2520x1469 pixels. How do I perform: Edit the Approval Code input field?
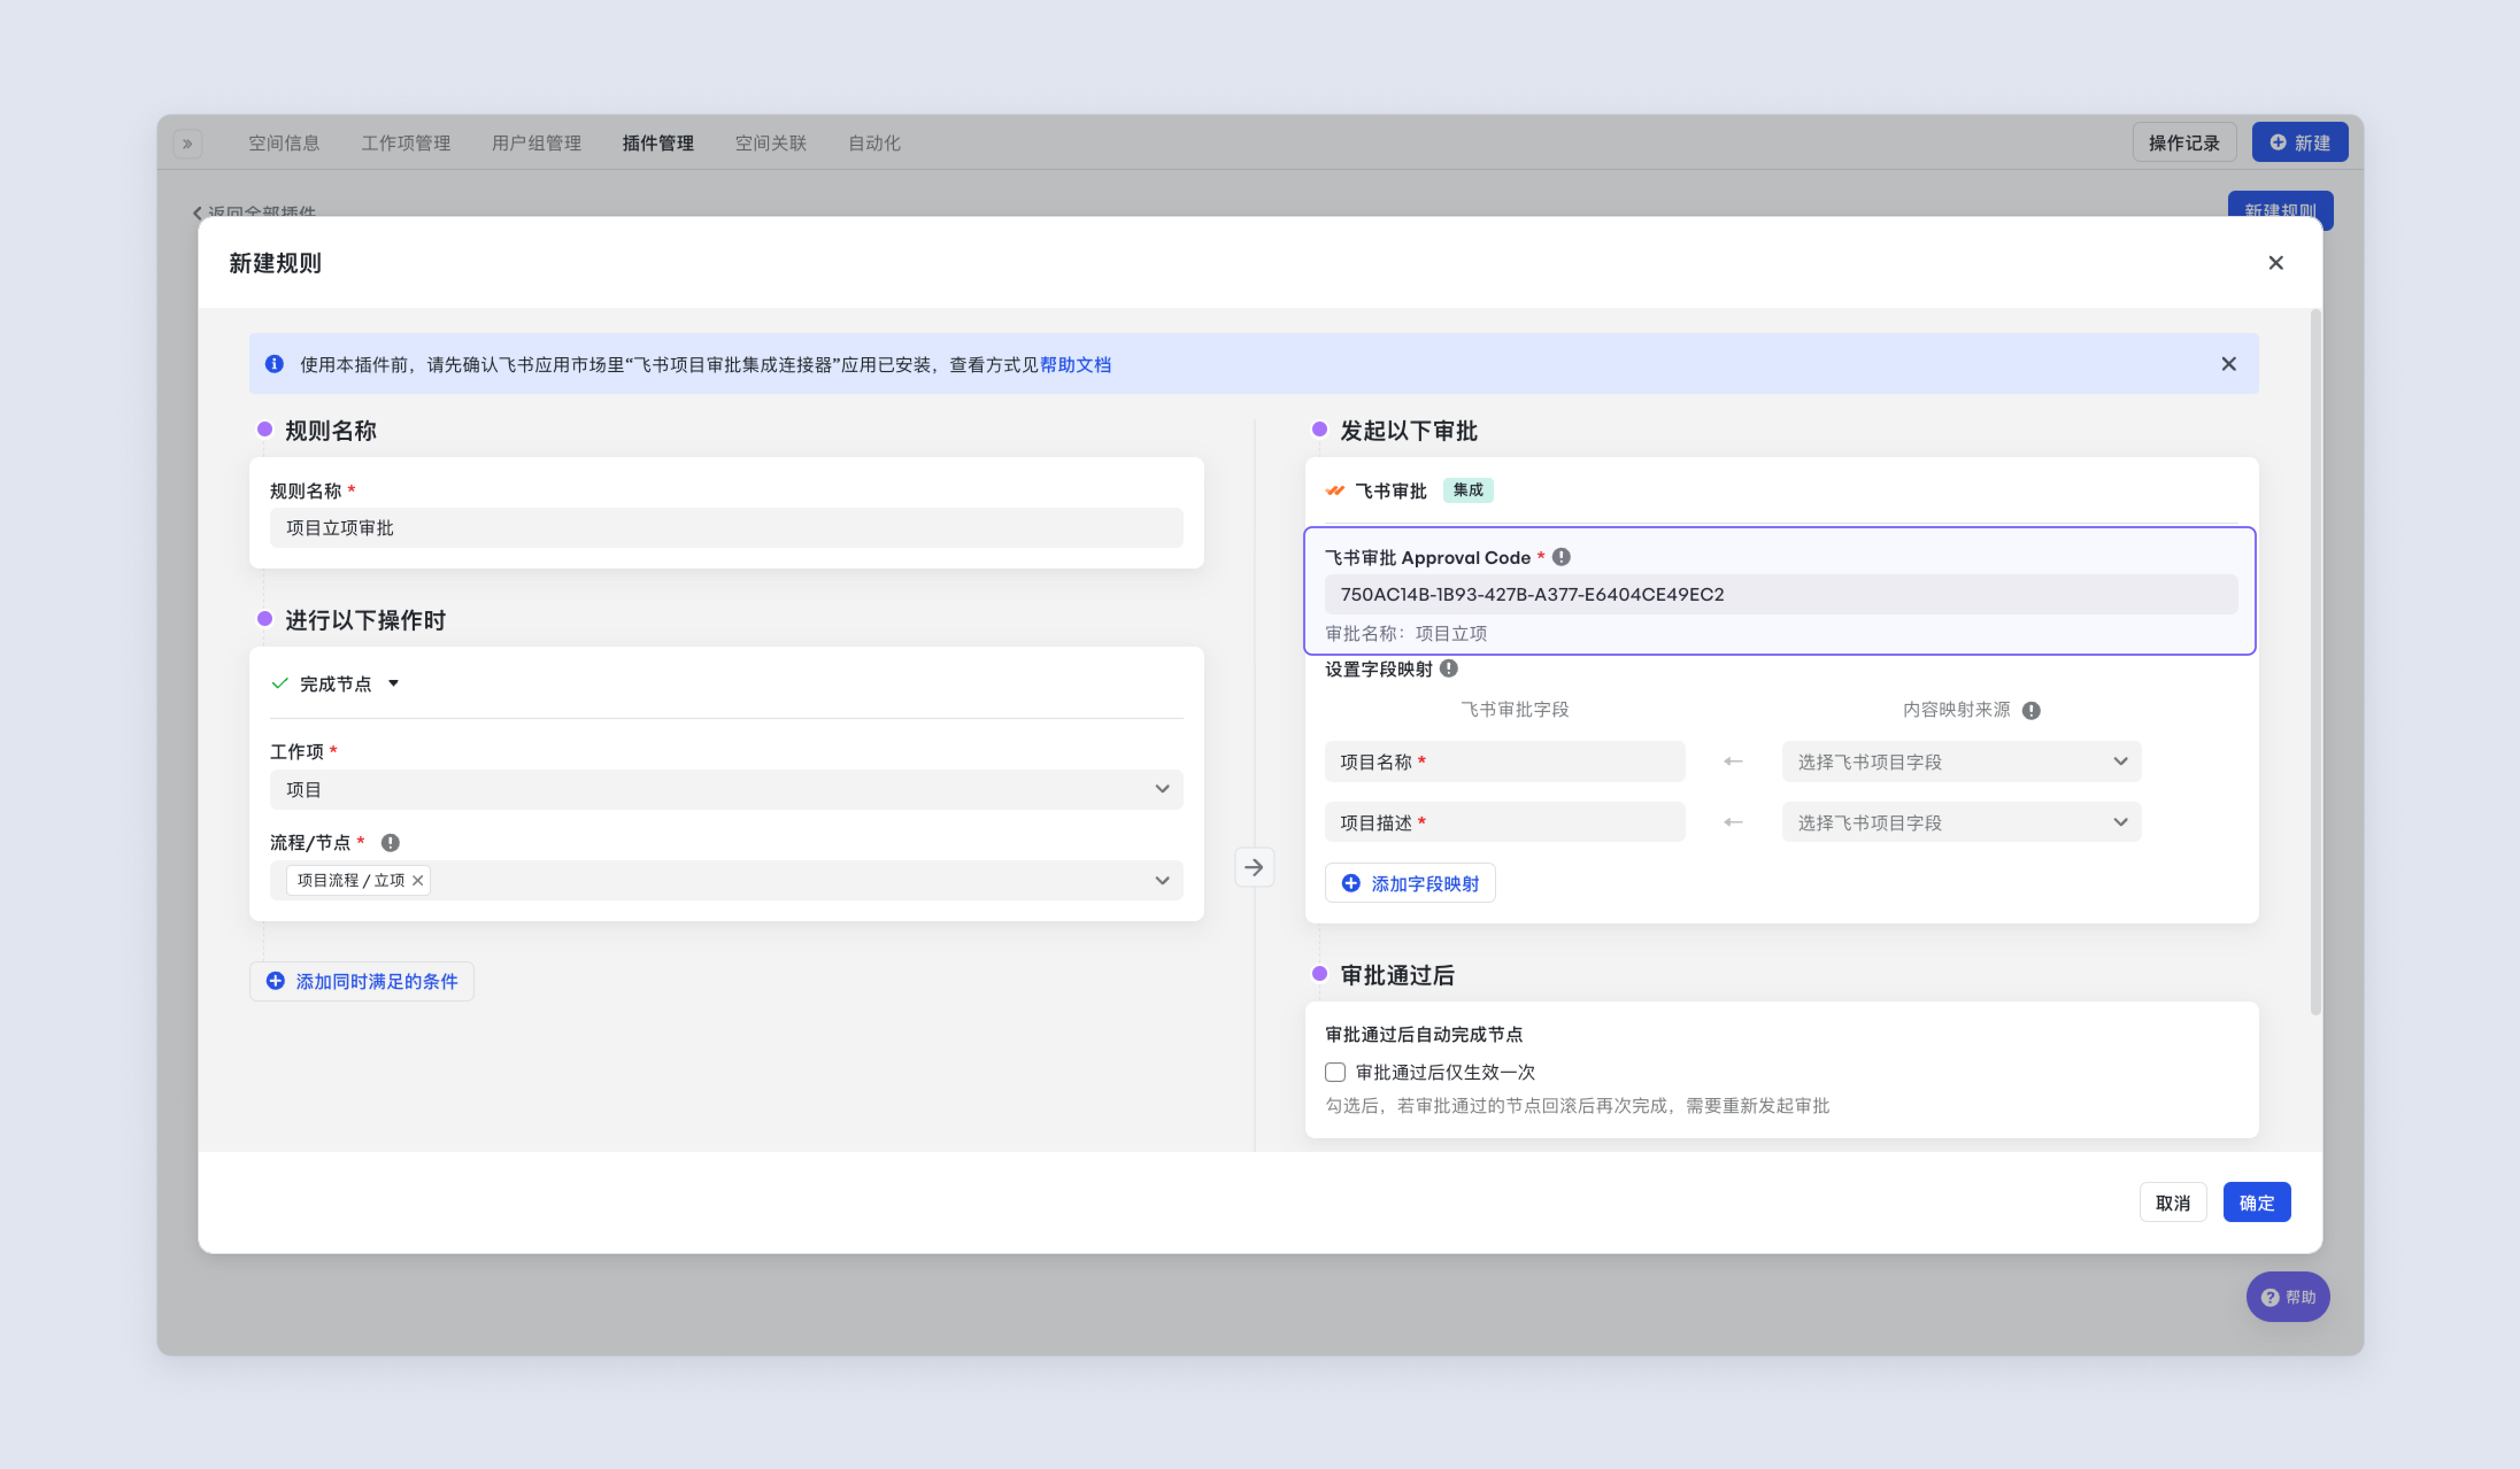[x=1781, y=594]
